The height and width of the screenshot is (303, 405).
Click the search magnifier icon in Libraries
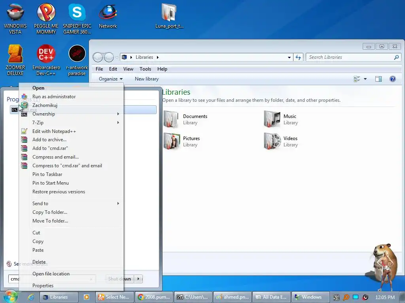click(x=396, y=57)
